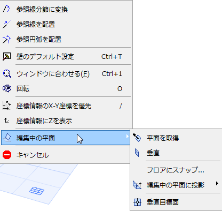Click the 編集中の平面 plane icon
The image size is (222, 211).
pyautogui.click(x=7, y=138)
